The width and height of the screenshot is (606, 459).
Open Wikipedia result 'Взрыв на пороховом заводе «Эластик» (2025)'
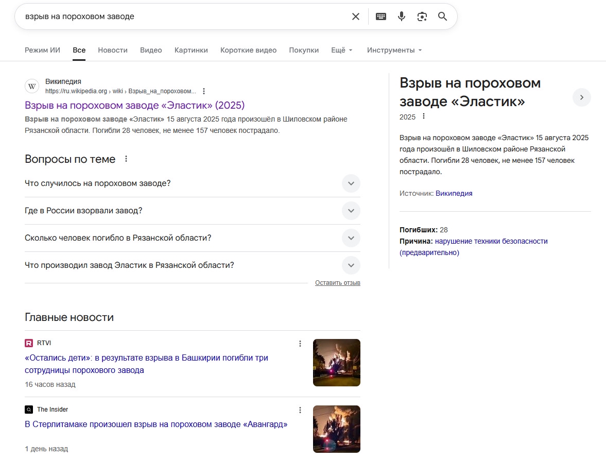134,106
